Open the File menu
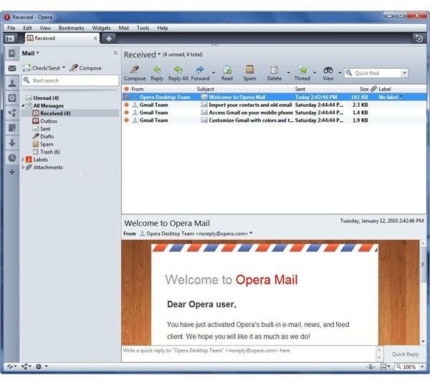430x380 pixels. point(11,28)
